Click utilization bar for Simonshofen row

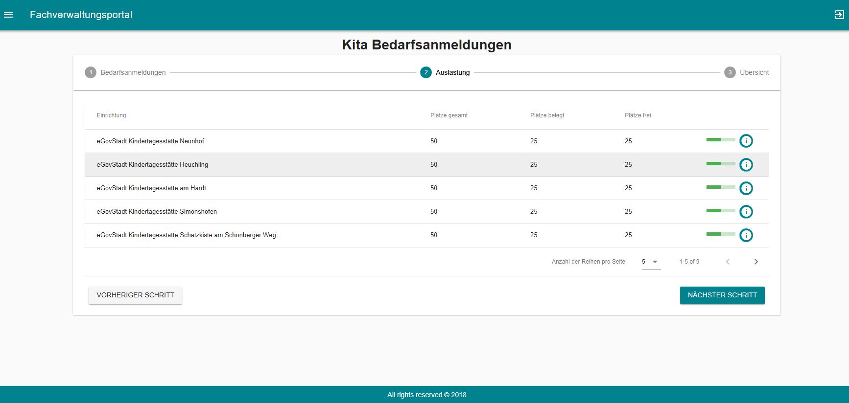720,211
